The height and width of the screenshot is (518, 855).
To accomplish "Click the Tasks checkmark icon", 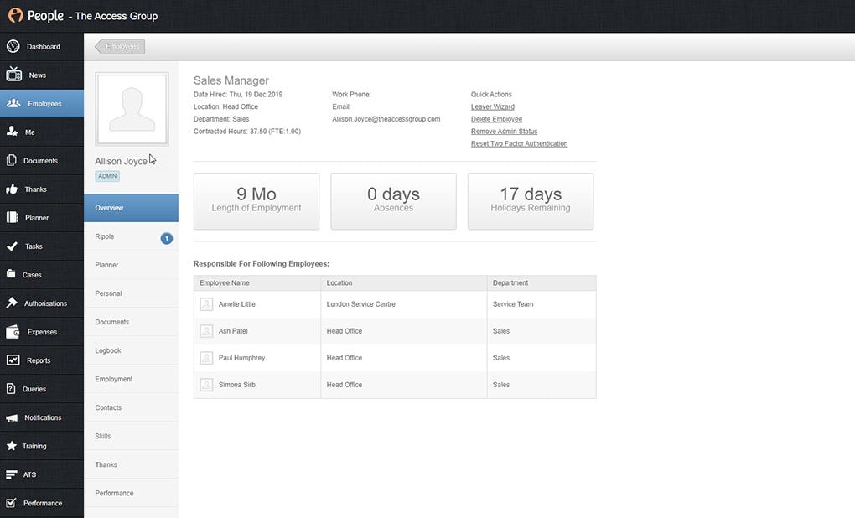I will point(12,246).
